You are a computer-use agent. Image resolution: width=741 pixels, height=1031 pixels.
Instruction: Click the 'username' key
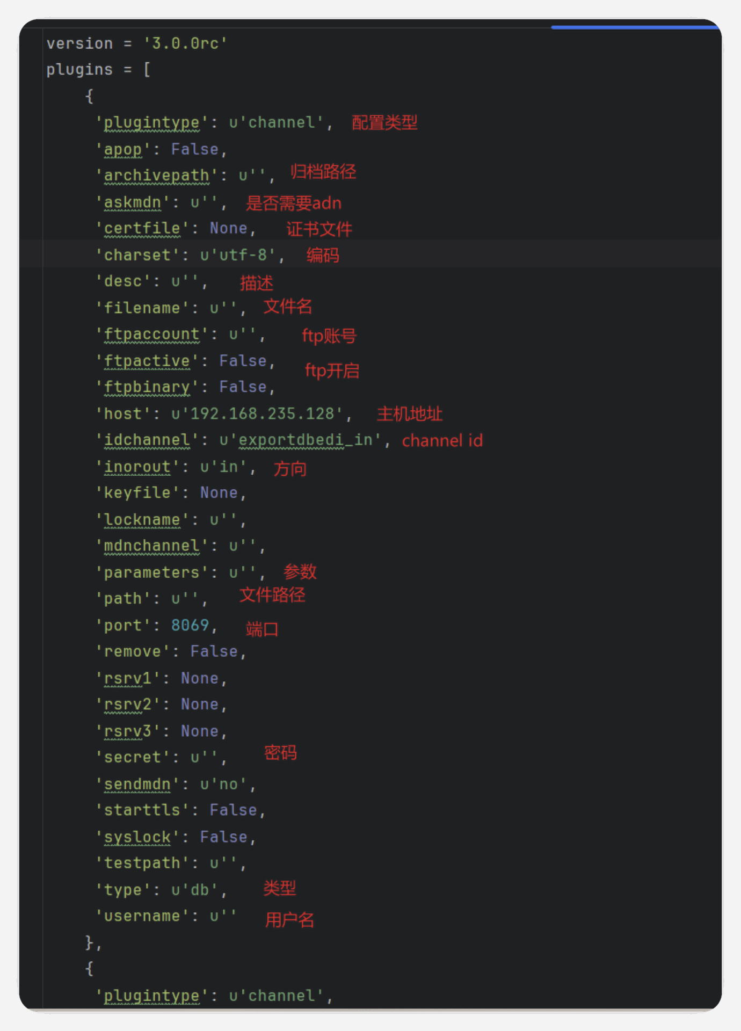tap(142, 916)
